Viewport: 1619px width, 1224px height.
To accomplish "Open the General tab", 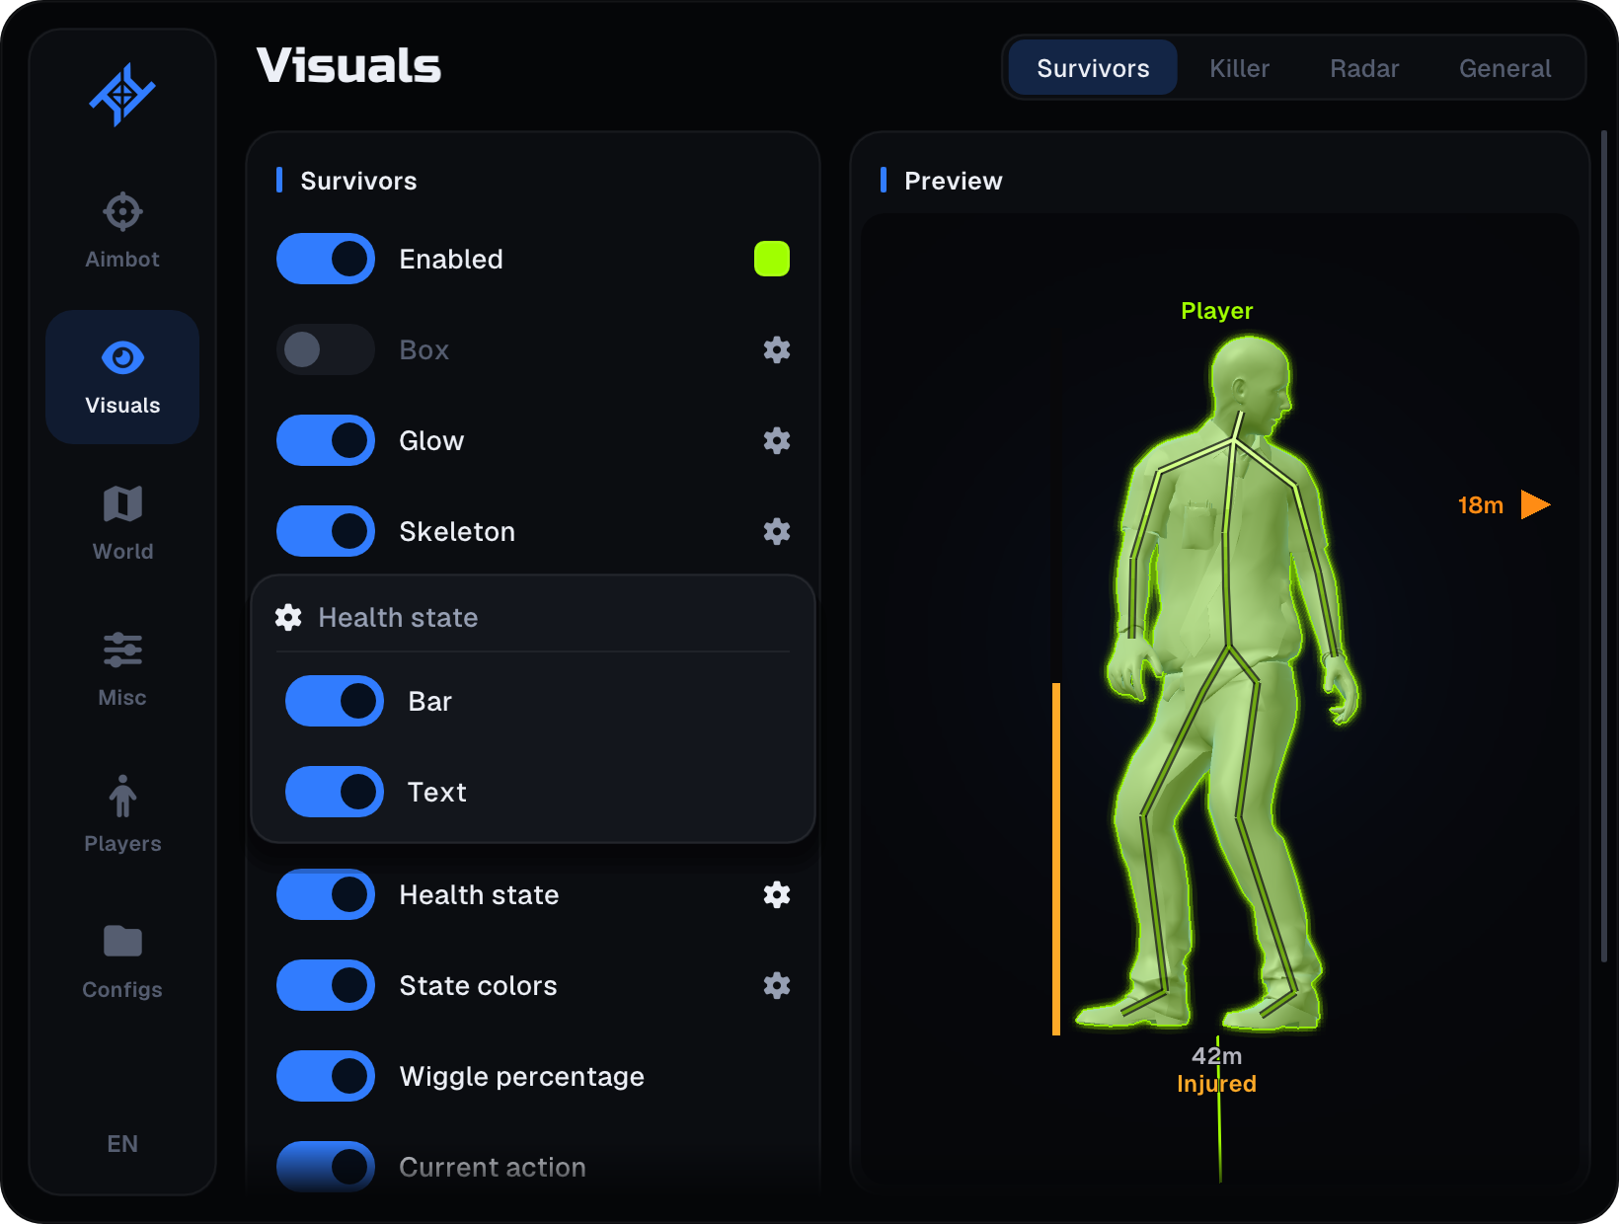I will pos(1504,68).
